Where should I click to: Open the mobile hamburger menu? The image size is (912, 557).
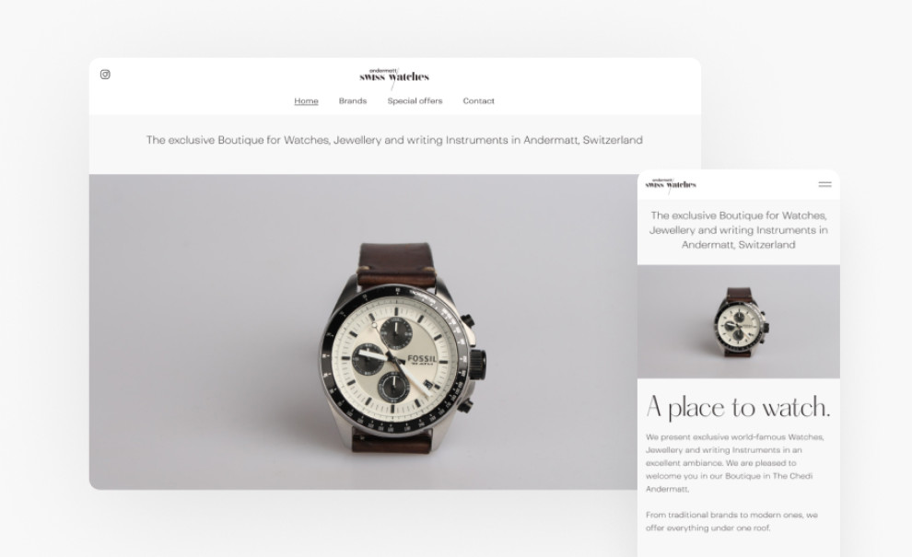click(x=824, y=184)
